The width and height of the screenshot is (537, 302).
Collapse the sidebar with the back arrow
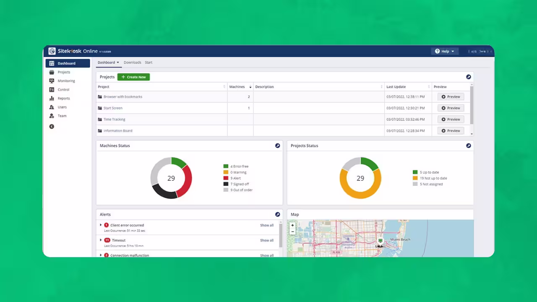click(52, 126)
